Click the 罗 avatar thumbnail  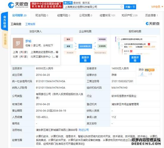[x=18, y=43]
